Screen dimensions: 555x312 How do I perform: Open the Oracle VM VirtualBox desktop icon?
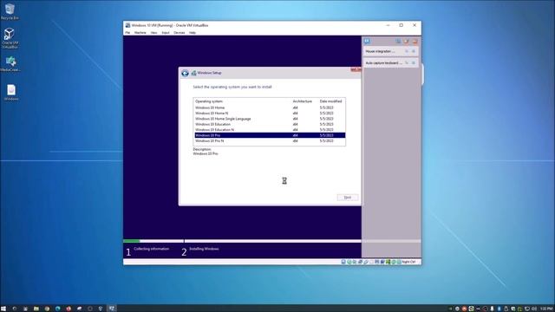point(10,38)
